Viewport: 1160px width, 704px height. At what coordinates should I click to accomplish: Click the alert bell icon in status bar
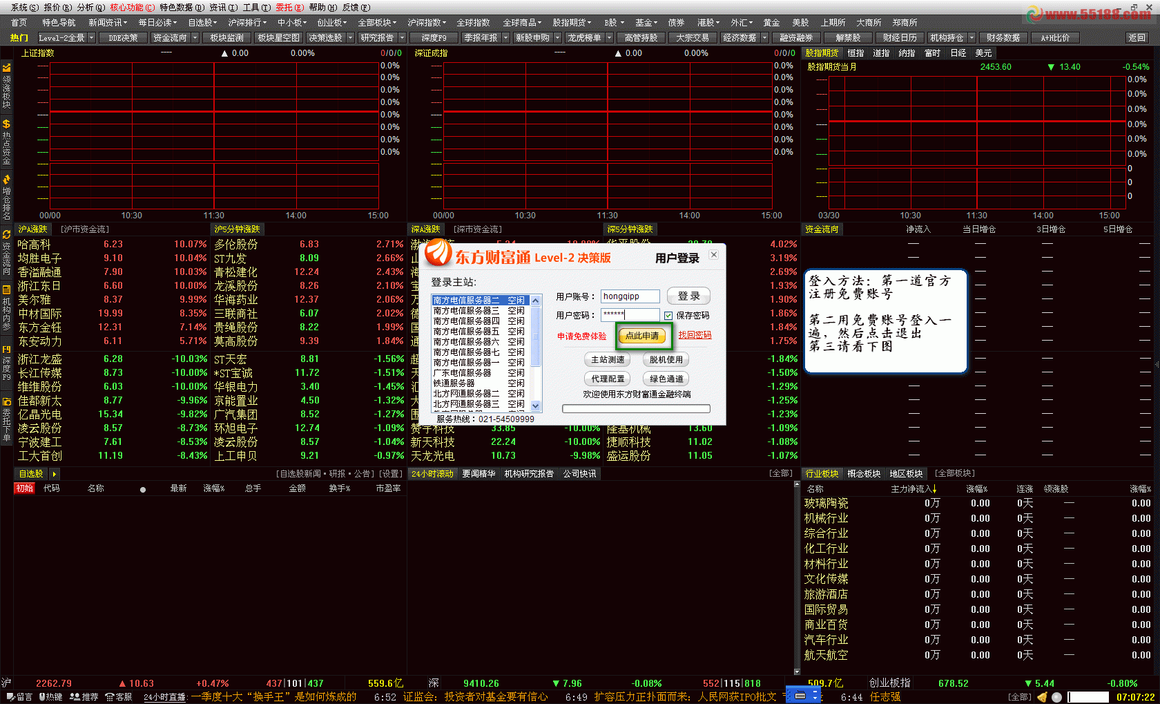click(1042, 697)
